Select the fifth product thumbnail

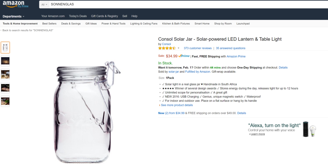tap(5, 101)
